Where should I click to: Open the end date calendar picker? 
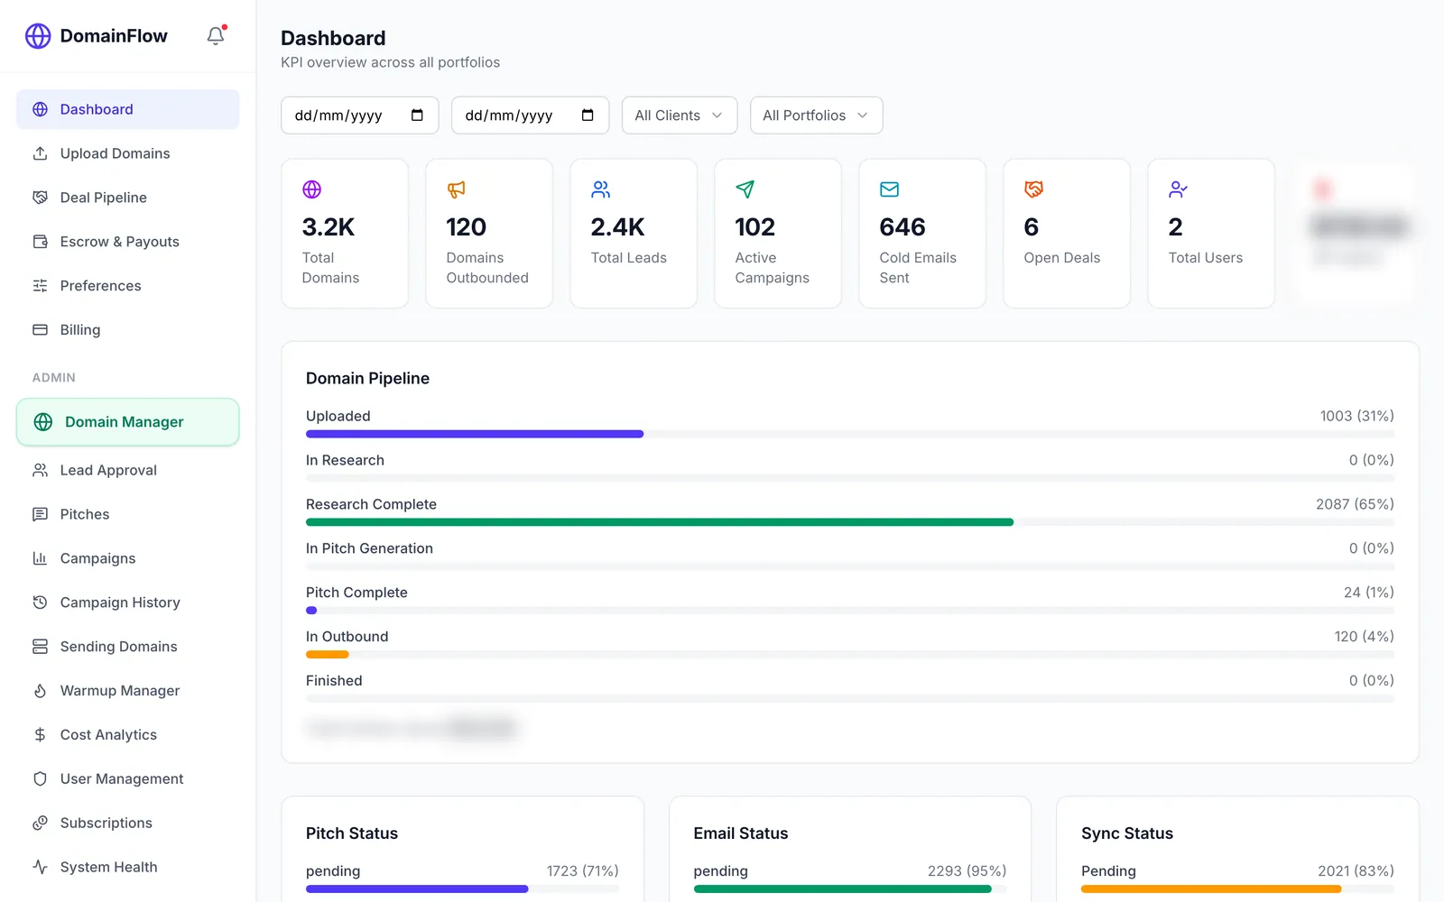pyautogui.click(x=588, y=115)
